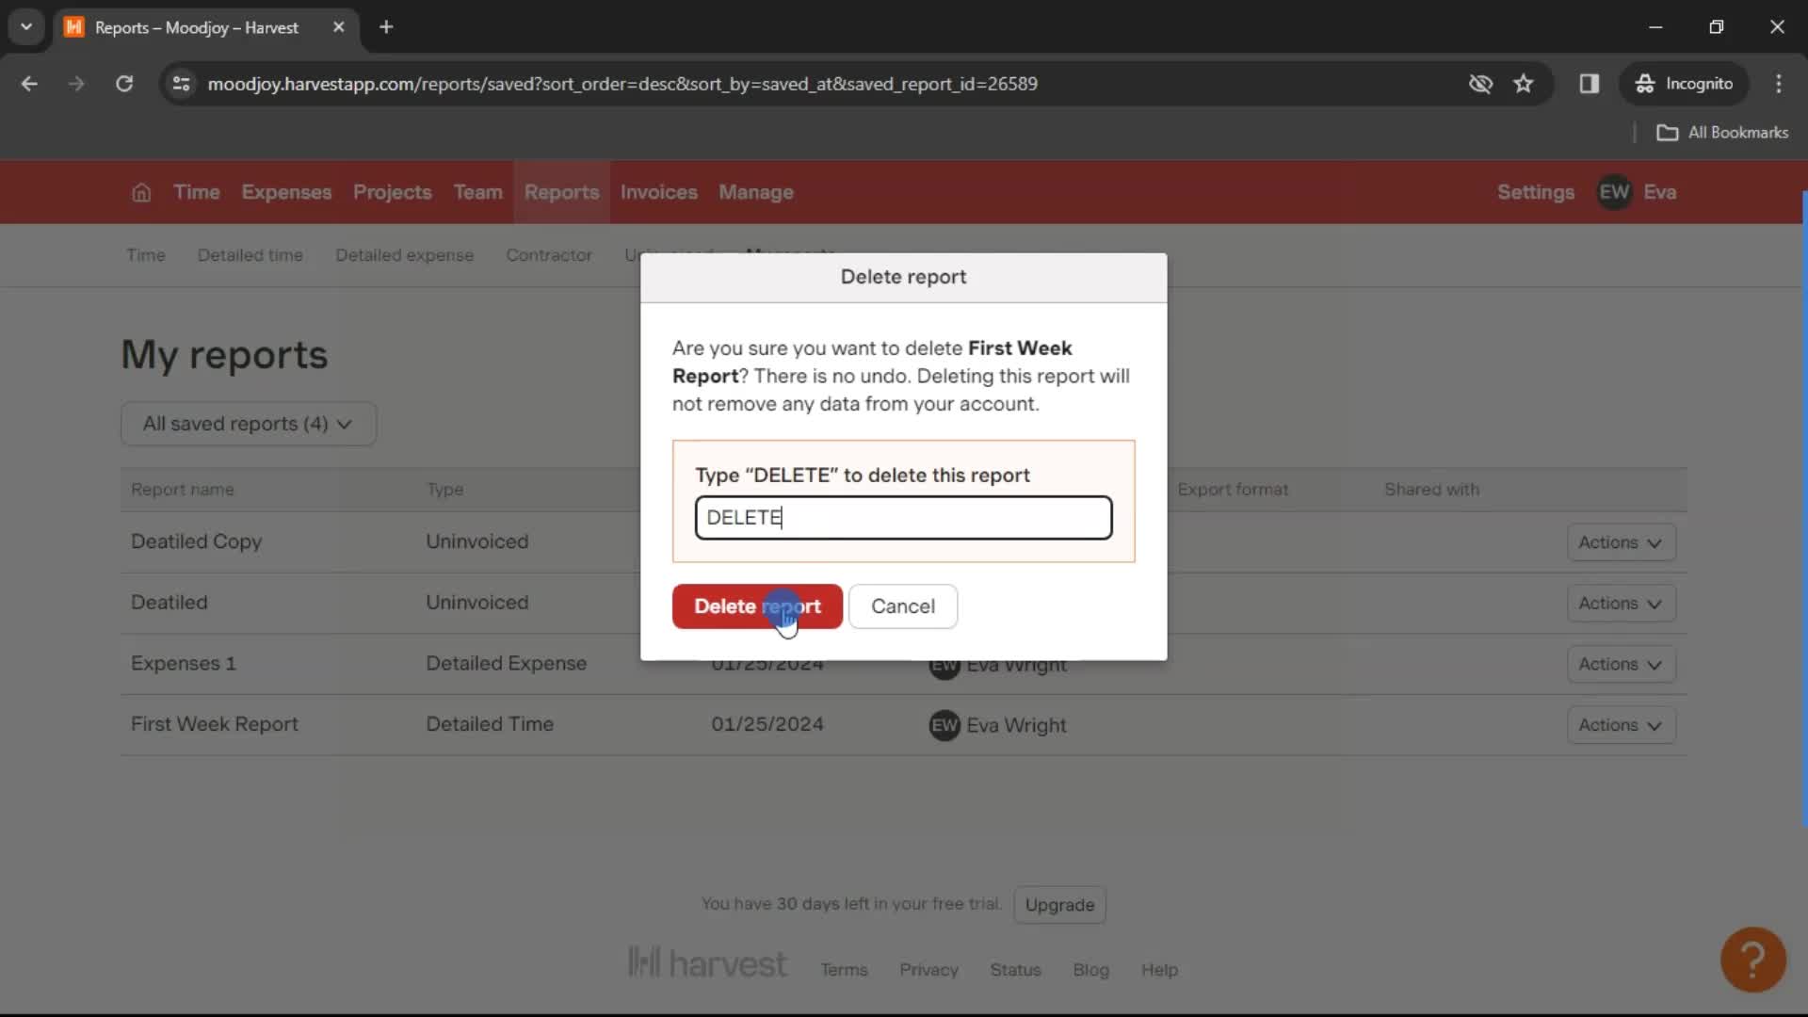Screen dimensions: 1808x1017
Task: Open Projects navigation icon
Action: tap(393, 192)
